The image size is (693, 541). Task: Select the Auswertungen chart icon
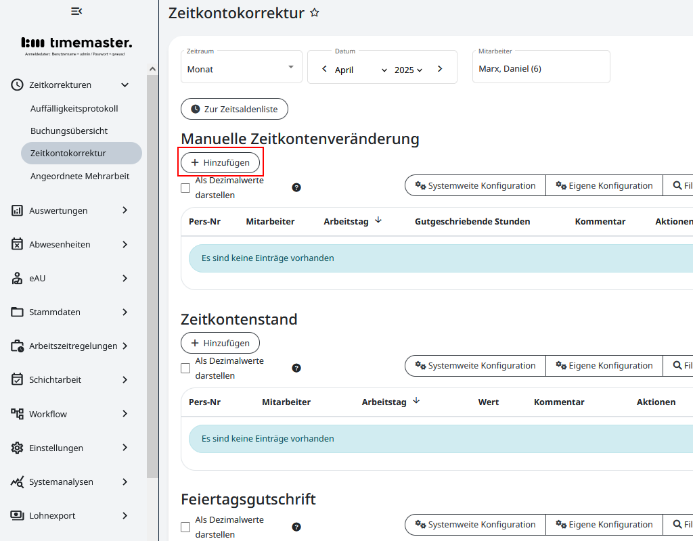(18, 210)
